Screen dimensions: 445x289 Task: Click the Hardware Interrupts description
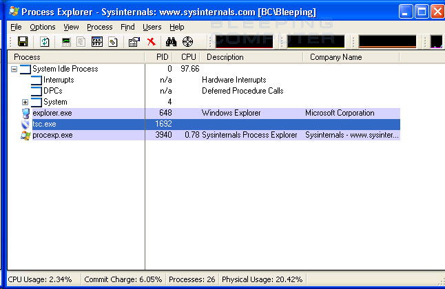[x=234, y=80]
